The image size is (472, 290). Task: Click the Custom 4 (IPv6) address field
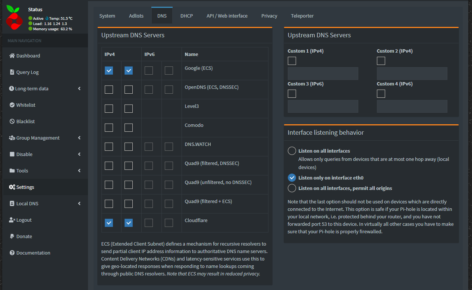click(x=412, y=106)
